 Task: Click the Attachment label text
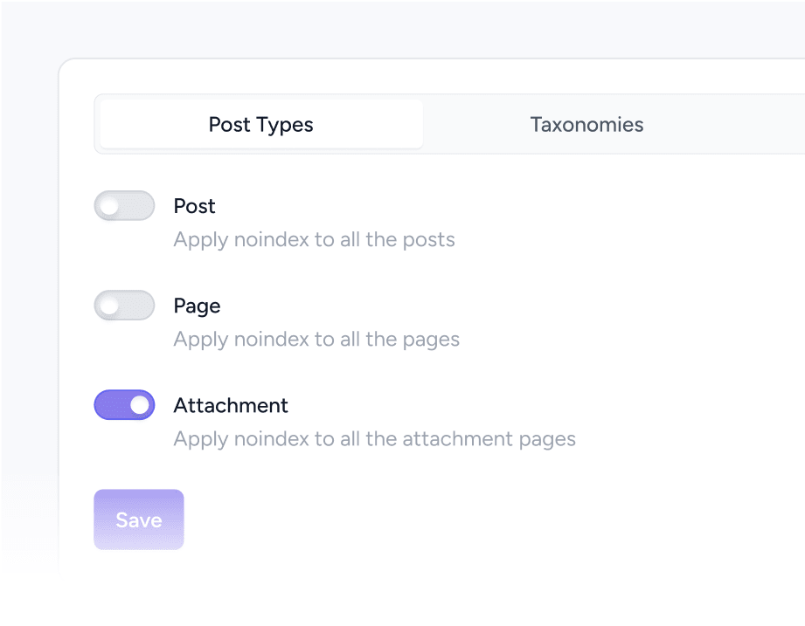[x=231, y=404]
